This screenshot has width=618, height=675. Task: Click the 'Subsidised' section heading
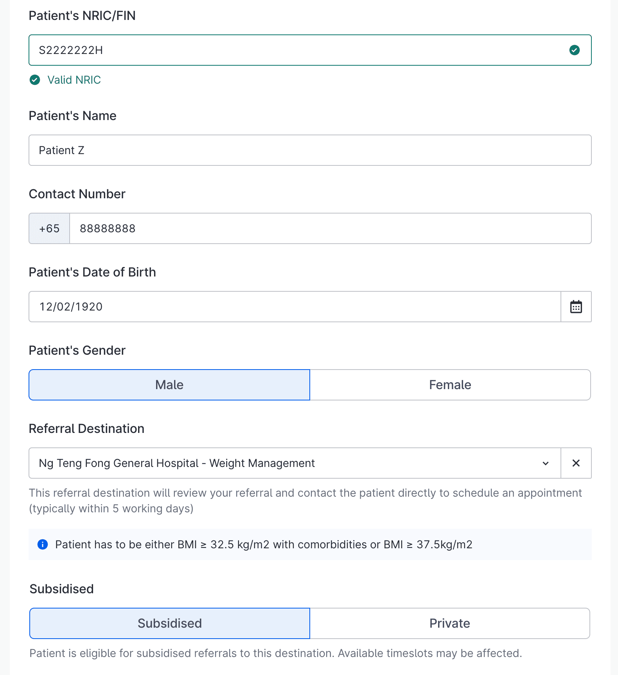tap(62, 589)
